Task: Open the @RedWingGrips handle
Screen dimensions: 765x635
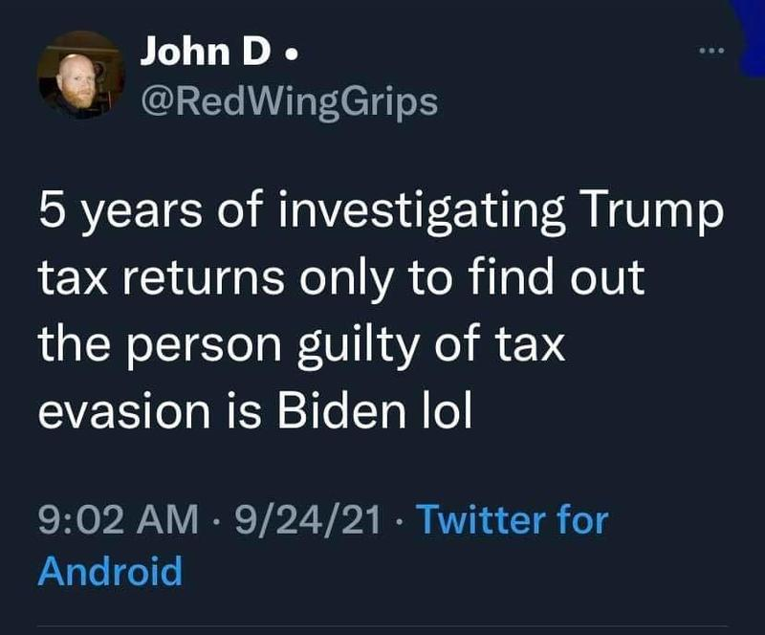Action: point(289,100)
